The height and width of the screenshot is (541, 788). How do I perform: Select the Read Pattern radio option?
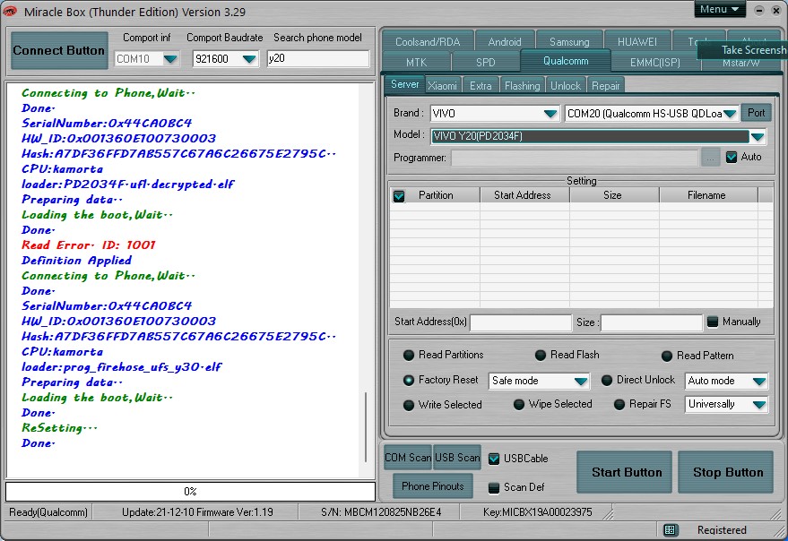(667, 356)
